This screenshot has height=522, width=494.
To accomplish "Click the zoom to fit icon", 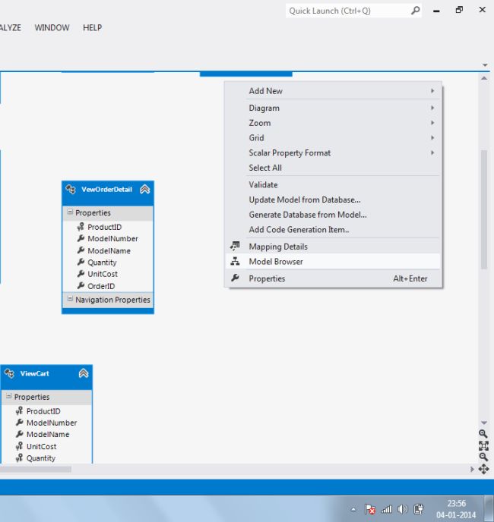I will click(483, 445).
